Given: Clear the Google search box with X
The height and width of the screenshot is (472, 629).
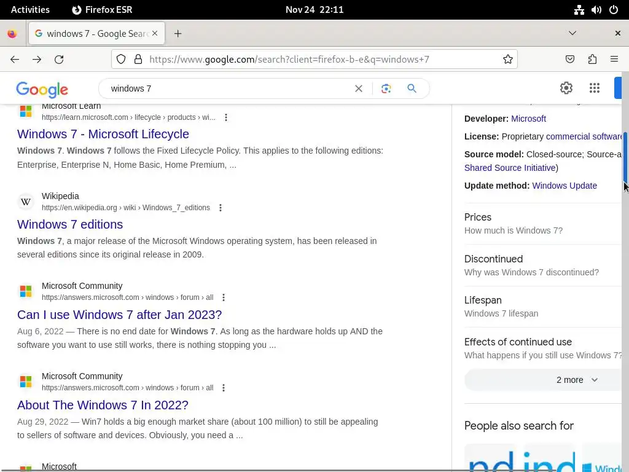Looking at the screenshot, I should coord(359,88).
